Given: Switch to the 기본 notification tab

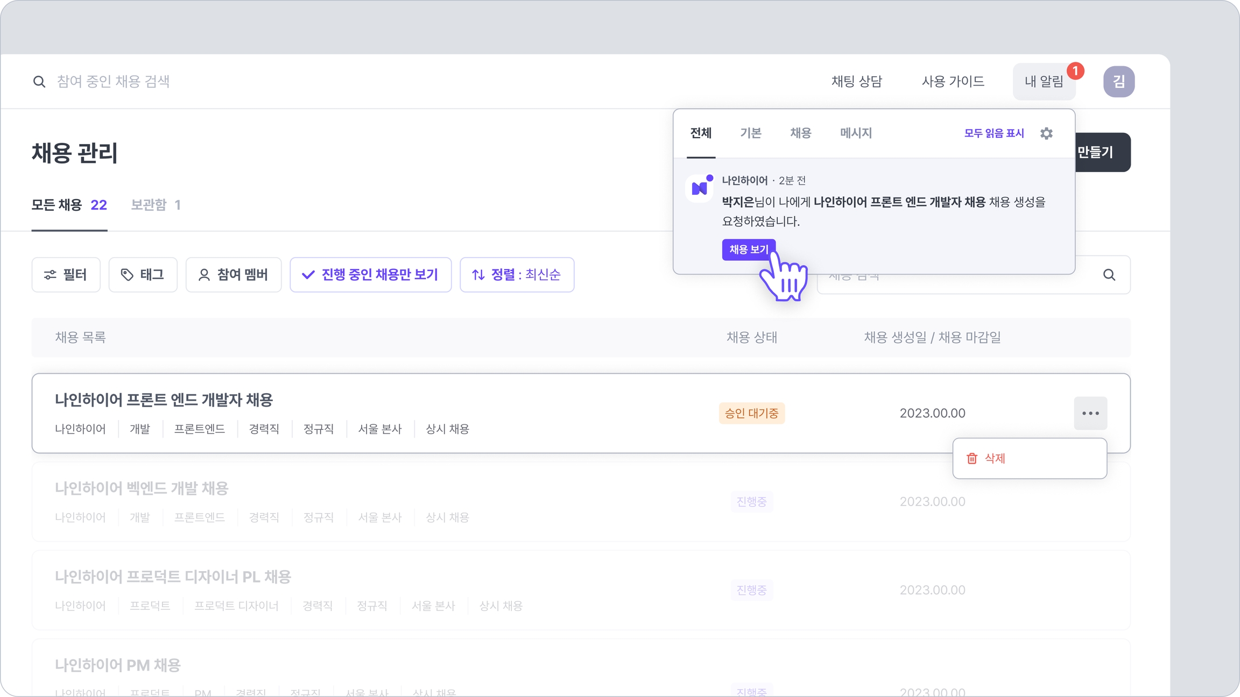Looking at the screenshot, I should point(750,133).
